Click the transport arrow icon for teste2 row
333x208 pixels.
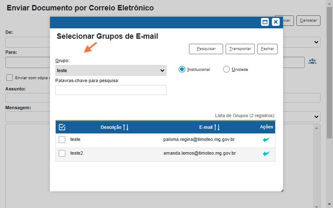pyautogui.click(x=266, y=153)
